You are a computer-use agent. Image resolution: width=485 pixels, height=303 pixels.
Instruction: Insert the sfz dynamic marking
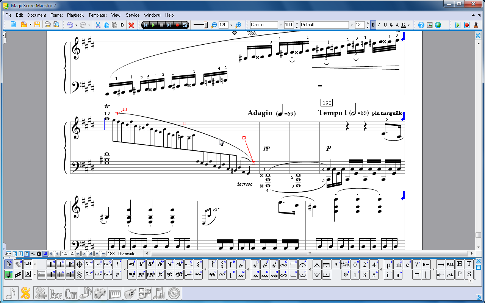[170, 274]
